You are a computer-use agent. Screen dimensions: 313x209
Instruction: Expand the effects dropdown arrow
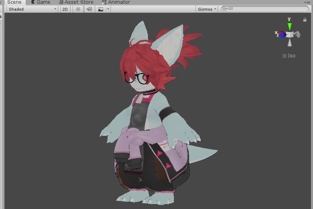coord(108,9)
